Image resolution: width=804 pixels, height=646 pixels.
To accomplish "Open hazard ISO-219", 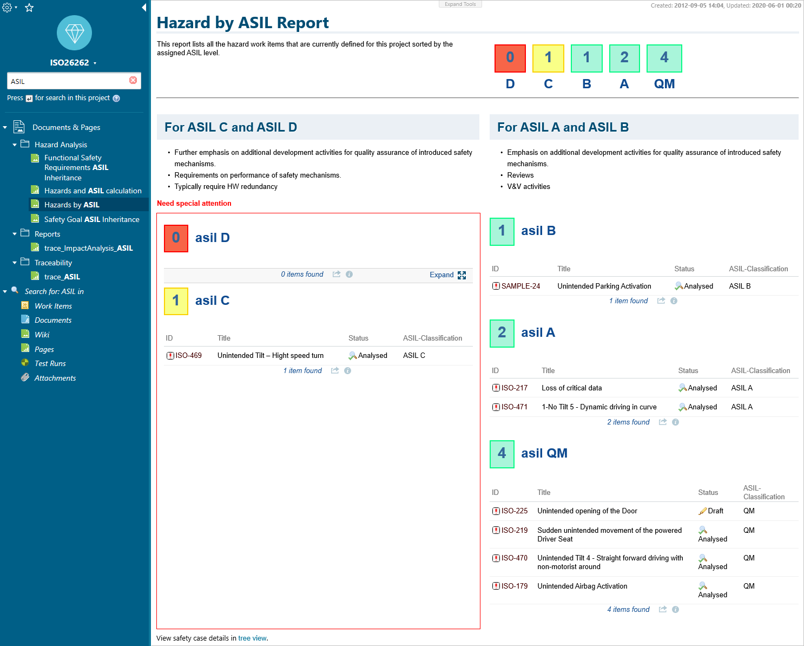I will [x=515, y=531].
